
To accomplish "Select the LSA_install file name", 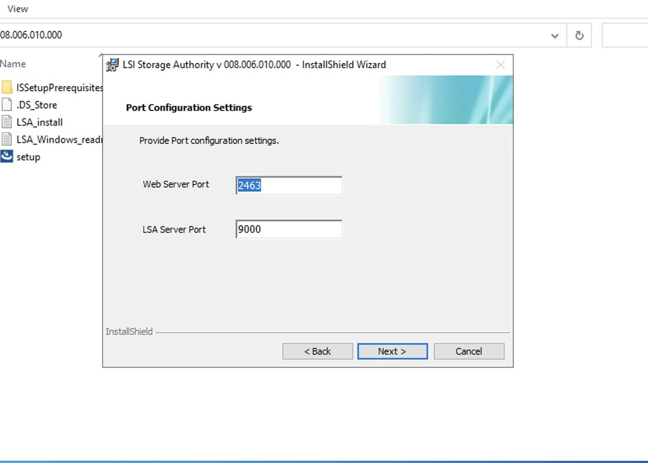I will tap(40, 122).
